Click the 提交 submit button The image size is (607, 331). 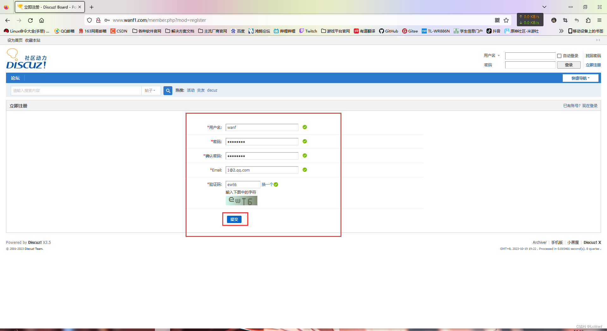coord(234,220)
